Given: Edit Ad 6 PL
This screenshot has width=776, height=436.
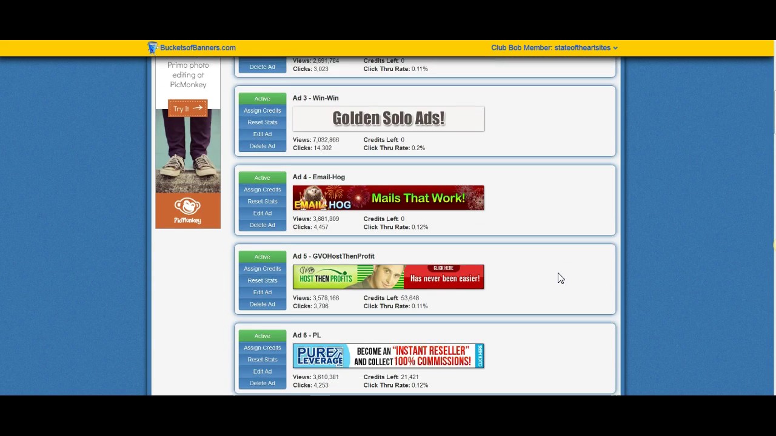Looking at the screenshot, I should [263, 371].
